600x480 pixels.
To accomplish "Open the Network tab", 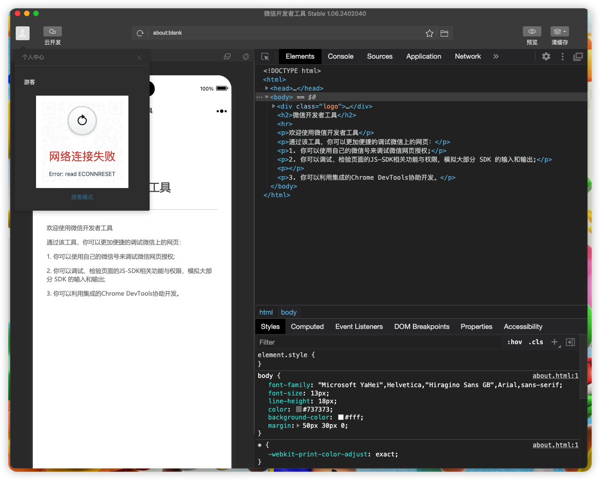I will pos(468,56).
